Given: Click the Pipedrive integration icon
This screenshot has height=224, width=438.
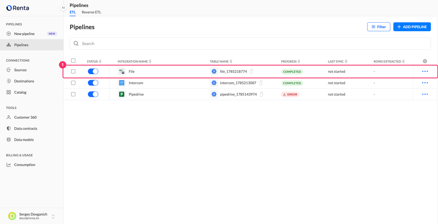Looking at the screenshot, I should pos(122,94).
